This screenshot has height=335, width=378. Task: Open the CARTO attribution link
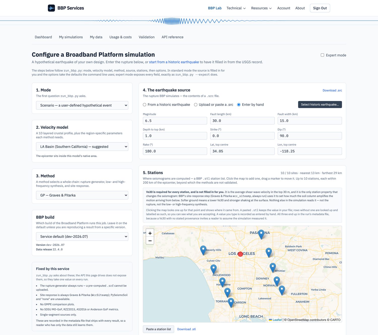335,320
